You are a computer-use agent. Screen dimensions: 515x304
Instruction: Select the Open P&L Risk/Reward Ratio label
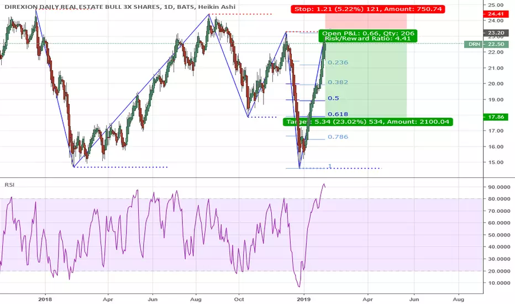(x=368, y=36)
